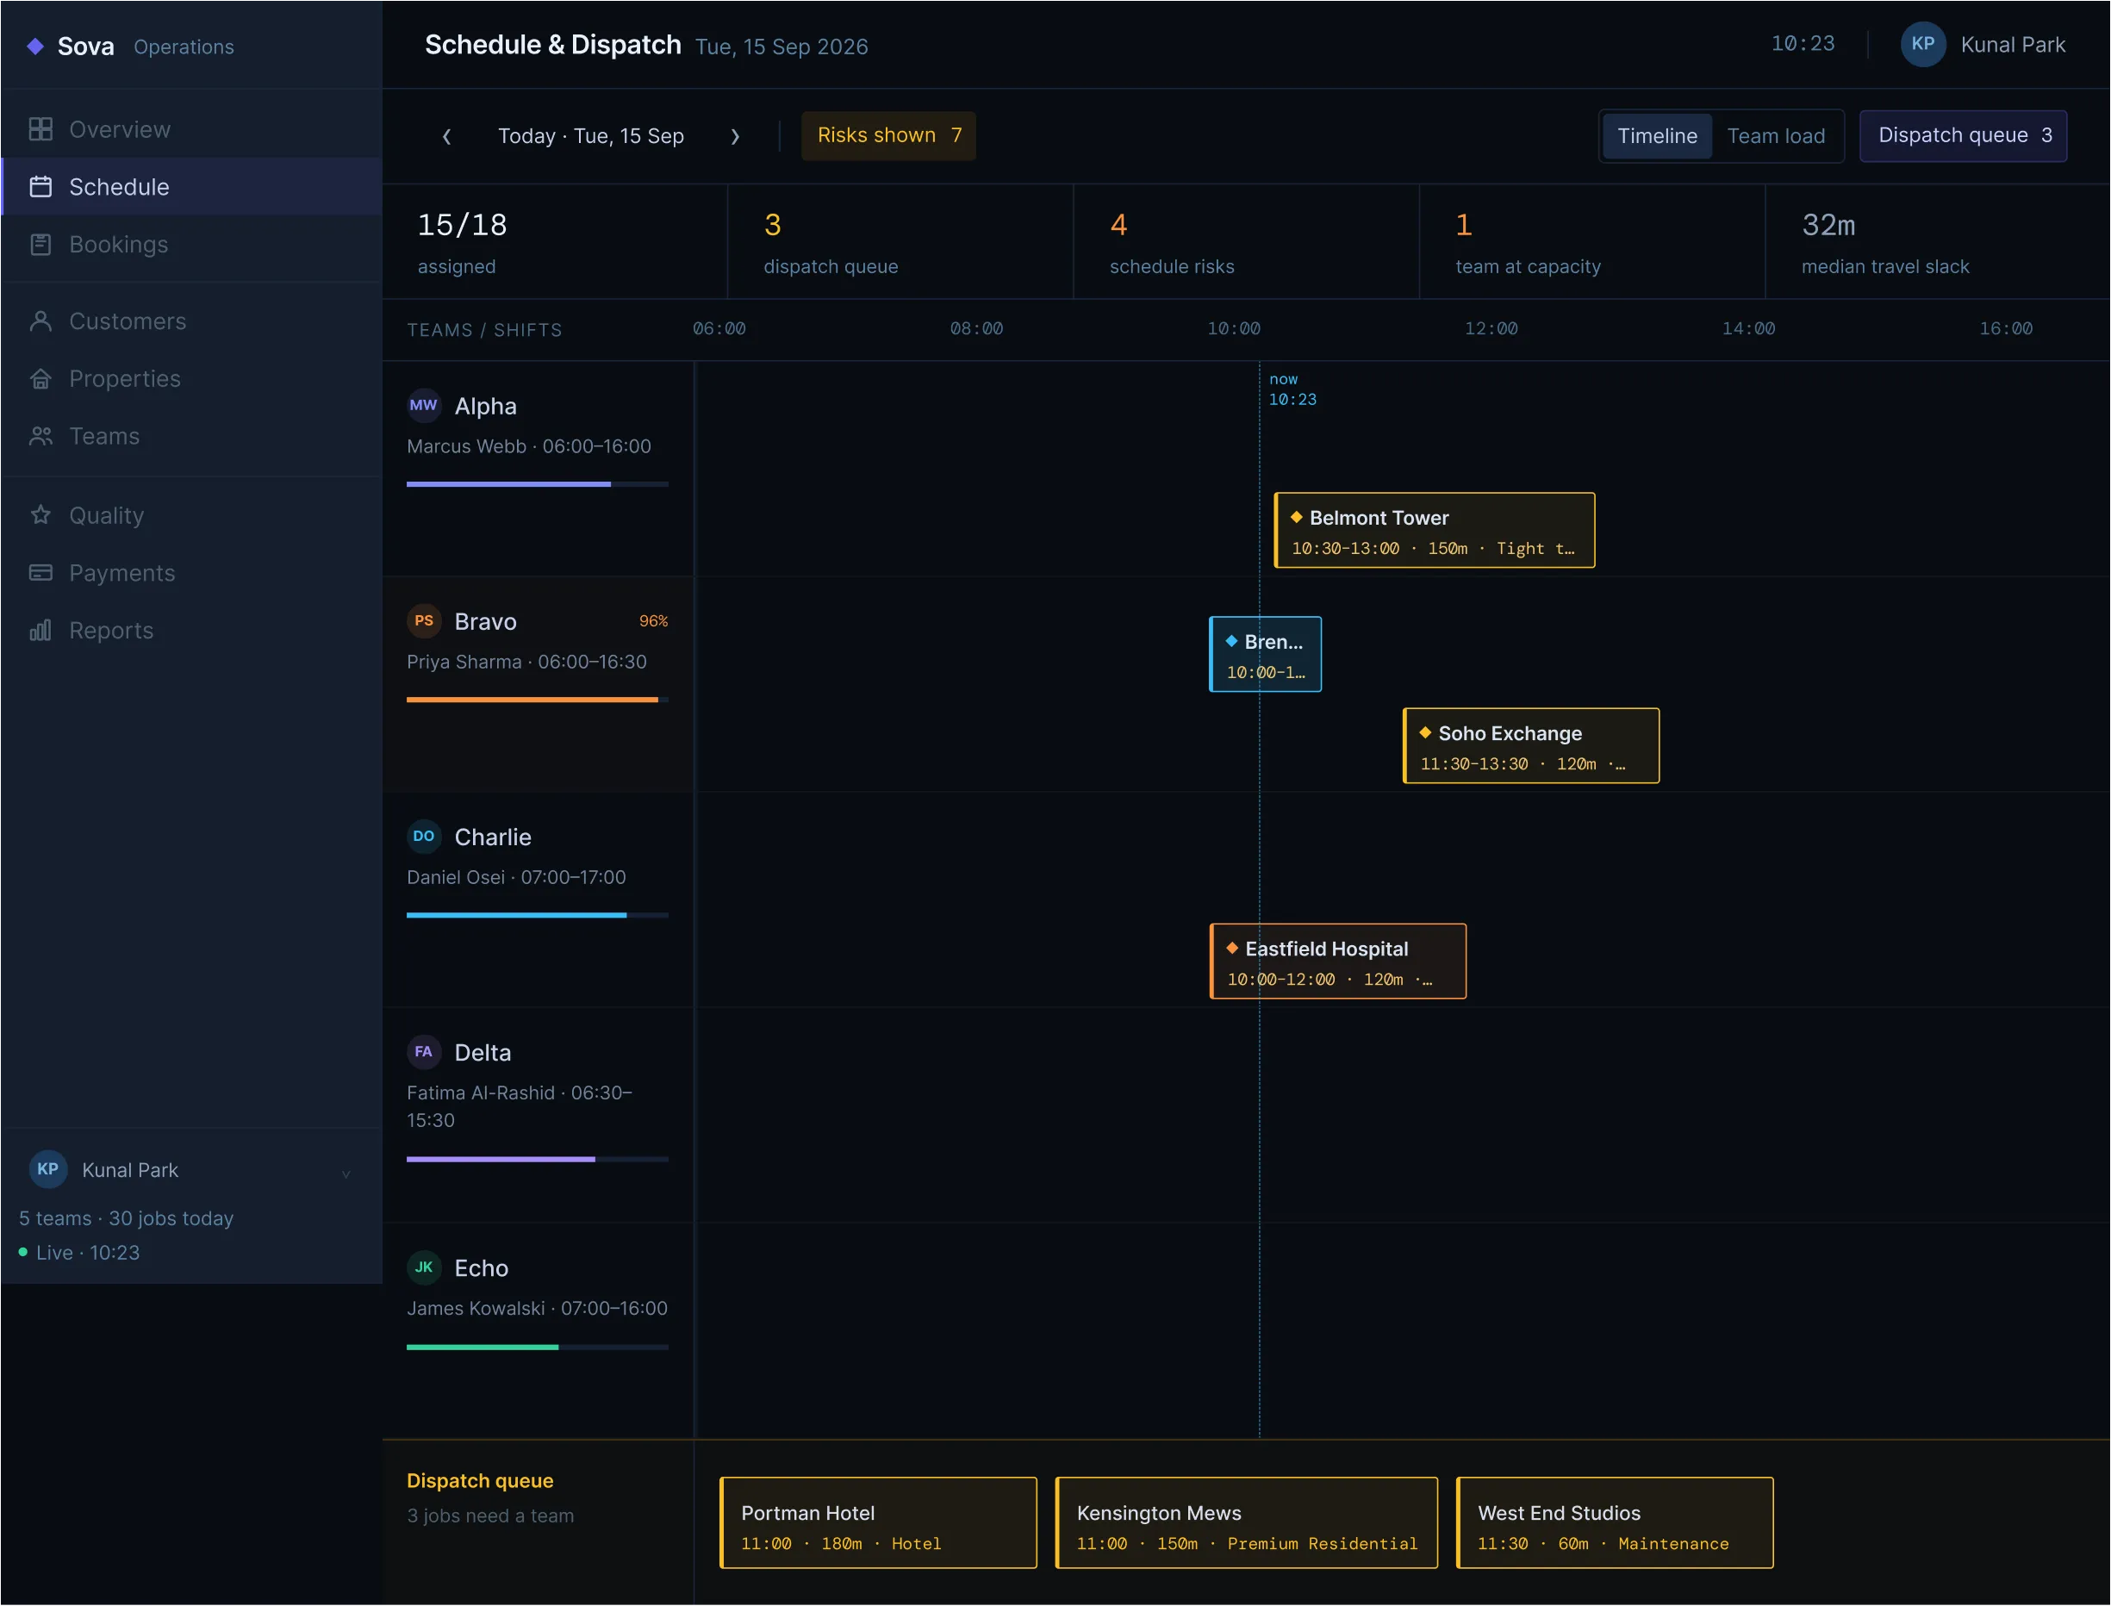Click the Quality star icon
Screen dimensions: 2111x1606
pyautogui.click(x=40, y=514)
